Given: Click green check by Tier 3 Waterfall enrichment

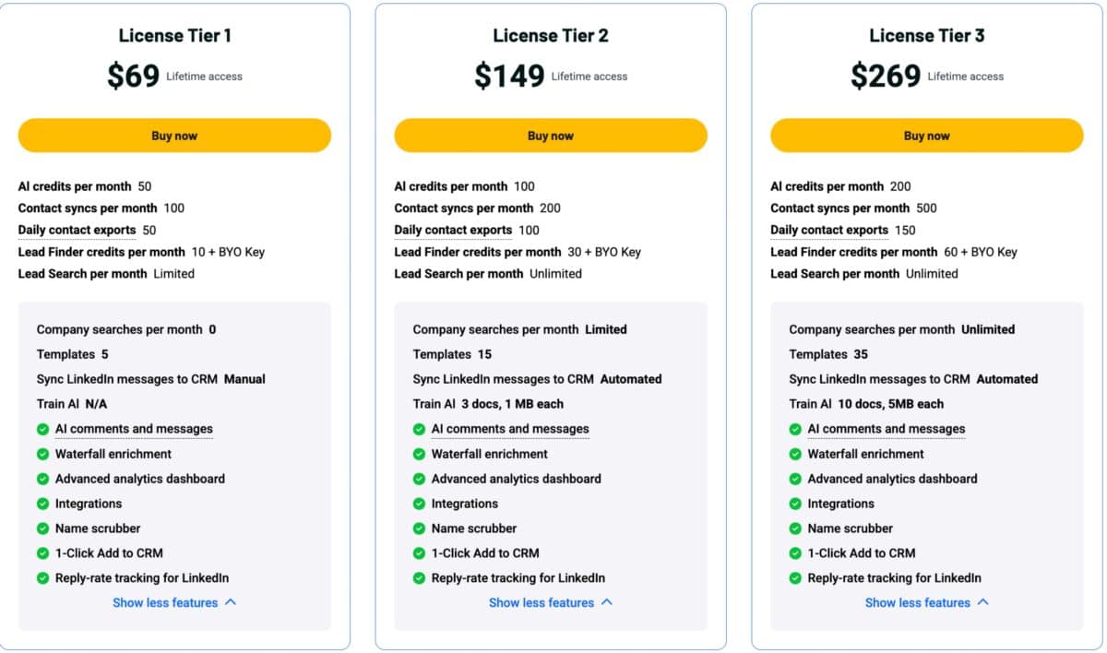Looking at the screenshot, I should 795,454.
